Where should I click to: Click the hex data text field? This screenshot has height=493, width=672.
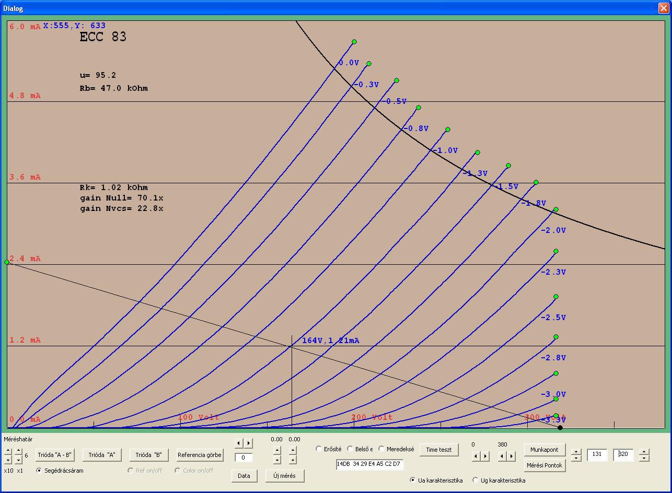click(369, 464)
